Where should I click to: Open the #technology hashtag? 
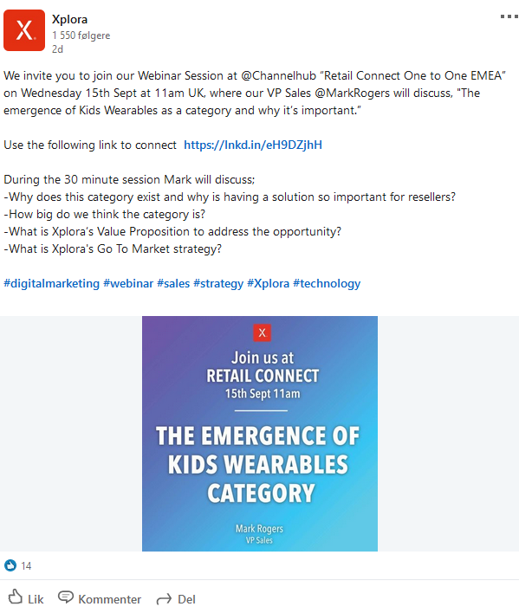[x=327, y=283]
